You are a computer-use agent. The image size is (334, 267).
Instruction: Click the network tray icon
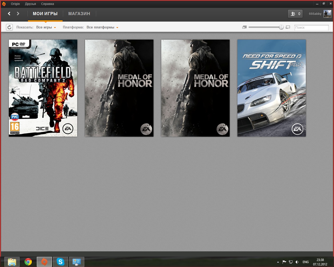(x=291, y=262)
